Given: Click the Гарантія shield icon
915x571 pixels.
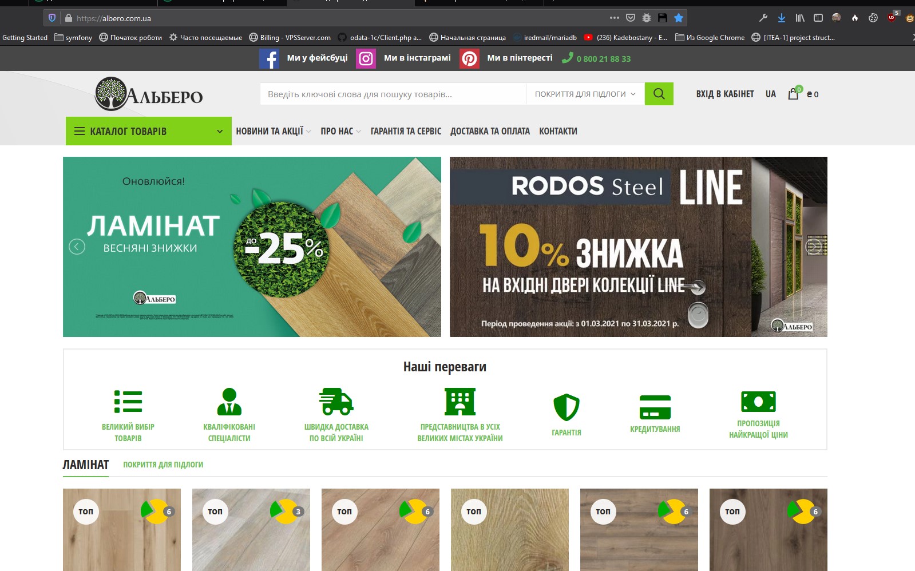Looking at the screenshot, I should pos(567,407).
